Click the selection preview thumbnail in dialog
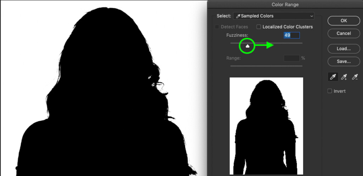Image resolution: width=363 pixels, height=176 pixels. [266, 126]
